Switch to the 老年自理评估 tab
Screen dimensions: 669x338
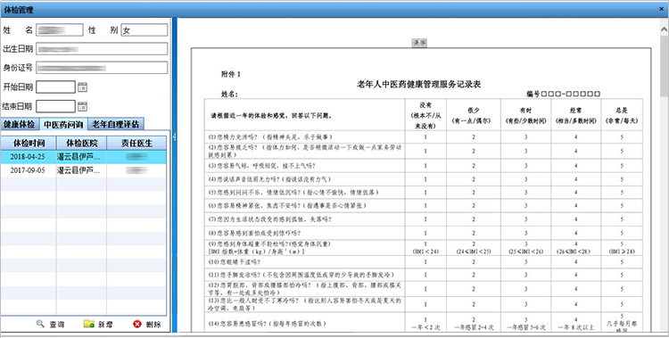[115, 124]
